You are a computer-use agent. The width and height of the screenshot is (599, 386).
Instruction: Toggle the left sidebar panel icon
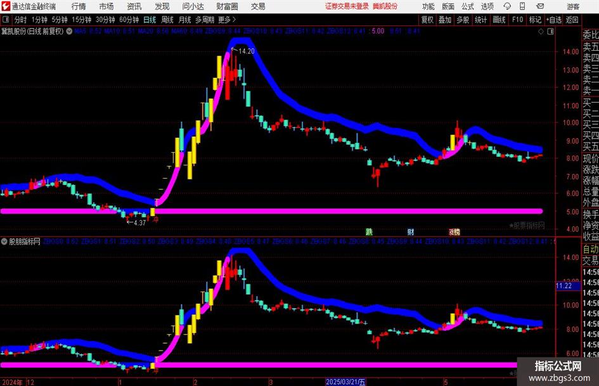pyautogui.click(x=5, y=20)
